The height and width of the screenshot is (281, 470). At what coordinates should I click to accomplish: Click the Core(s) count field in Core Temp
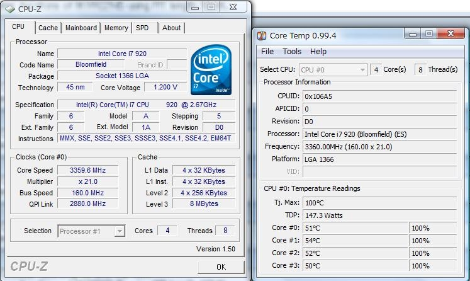coord(376,70)
